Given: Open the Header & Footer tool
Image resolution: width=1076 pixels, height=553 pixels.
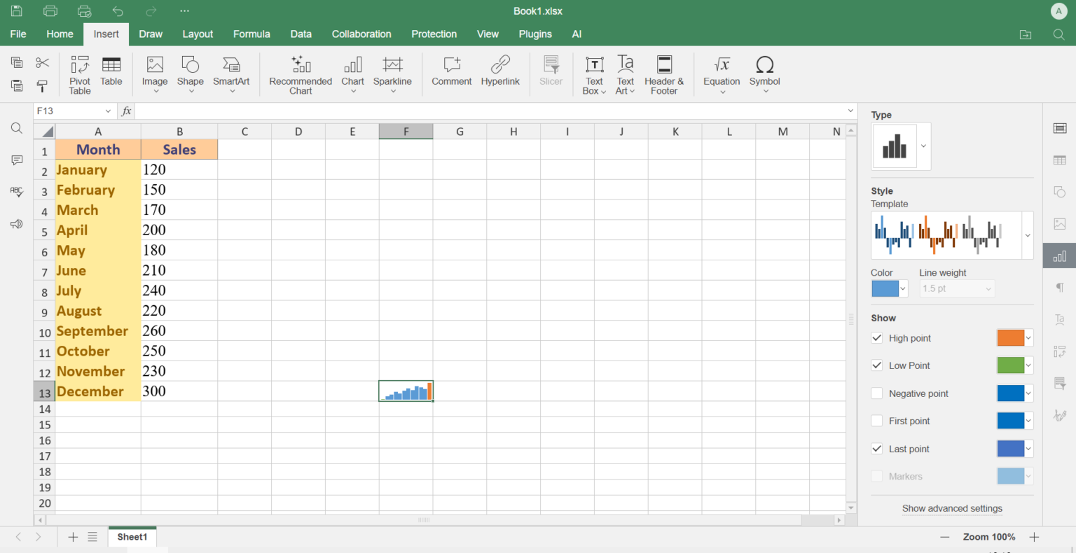Looking at the screenshot, I should pyautogui.click(x=663, y=73).
